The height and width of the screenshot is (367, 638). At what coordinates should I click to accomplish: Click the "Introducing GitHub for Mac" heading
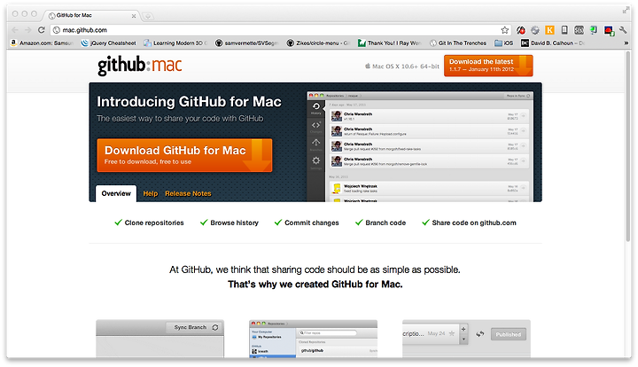tap(190, 102)
